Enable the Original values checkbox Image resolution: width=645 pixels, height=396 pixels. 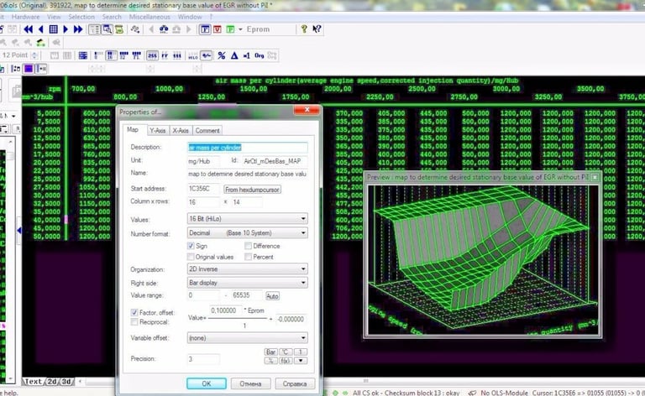191,257
